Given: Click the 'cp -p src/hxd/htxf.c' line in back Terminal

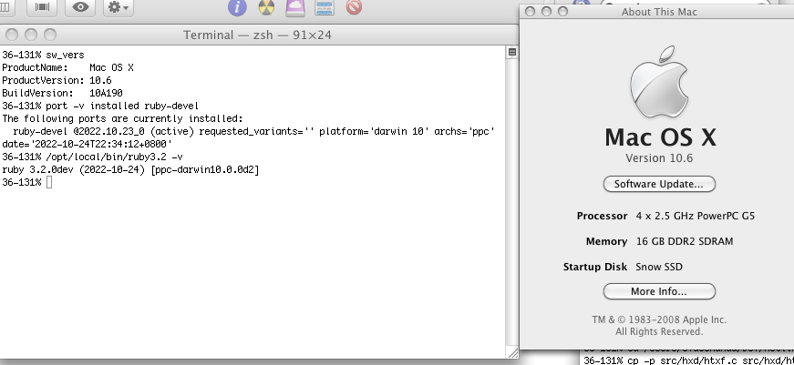Looking at the screenshot, I should click(688, 360).
